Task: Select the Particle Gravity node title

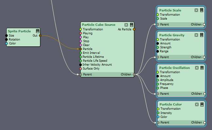Action: pyautogui.click(x=172, y=35)
